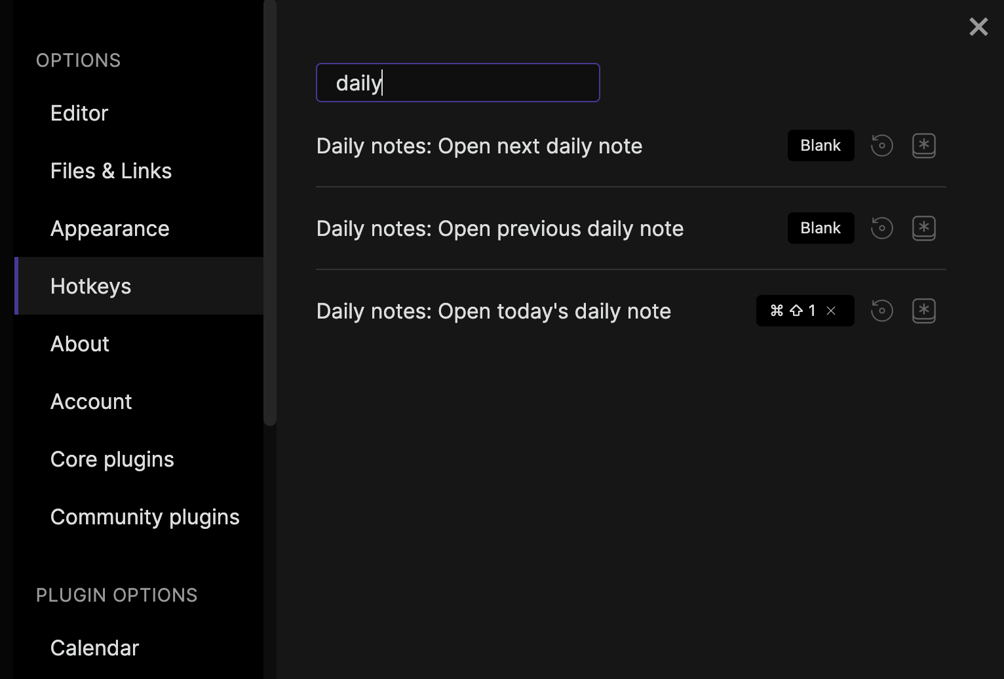Add custom hotkey for Open today's daily note
The width and height of the screenshot is (1004, 679).
point(923,311)
